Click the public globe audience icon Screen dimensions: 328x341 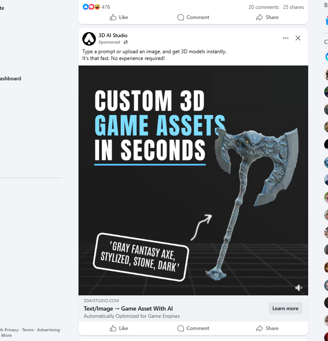pos(125,42)
